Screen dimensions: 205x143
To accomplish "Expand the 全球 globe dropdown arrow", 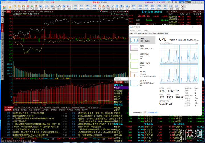I will [x=129, y=6].
